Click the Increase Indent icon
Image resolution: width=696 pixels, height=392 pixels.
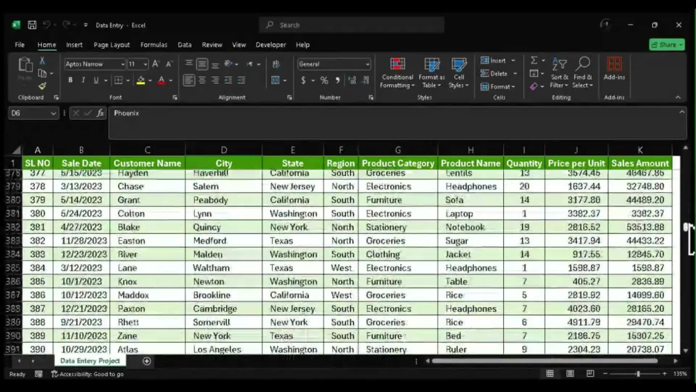pyautogui.click(x=242, y=80)
